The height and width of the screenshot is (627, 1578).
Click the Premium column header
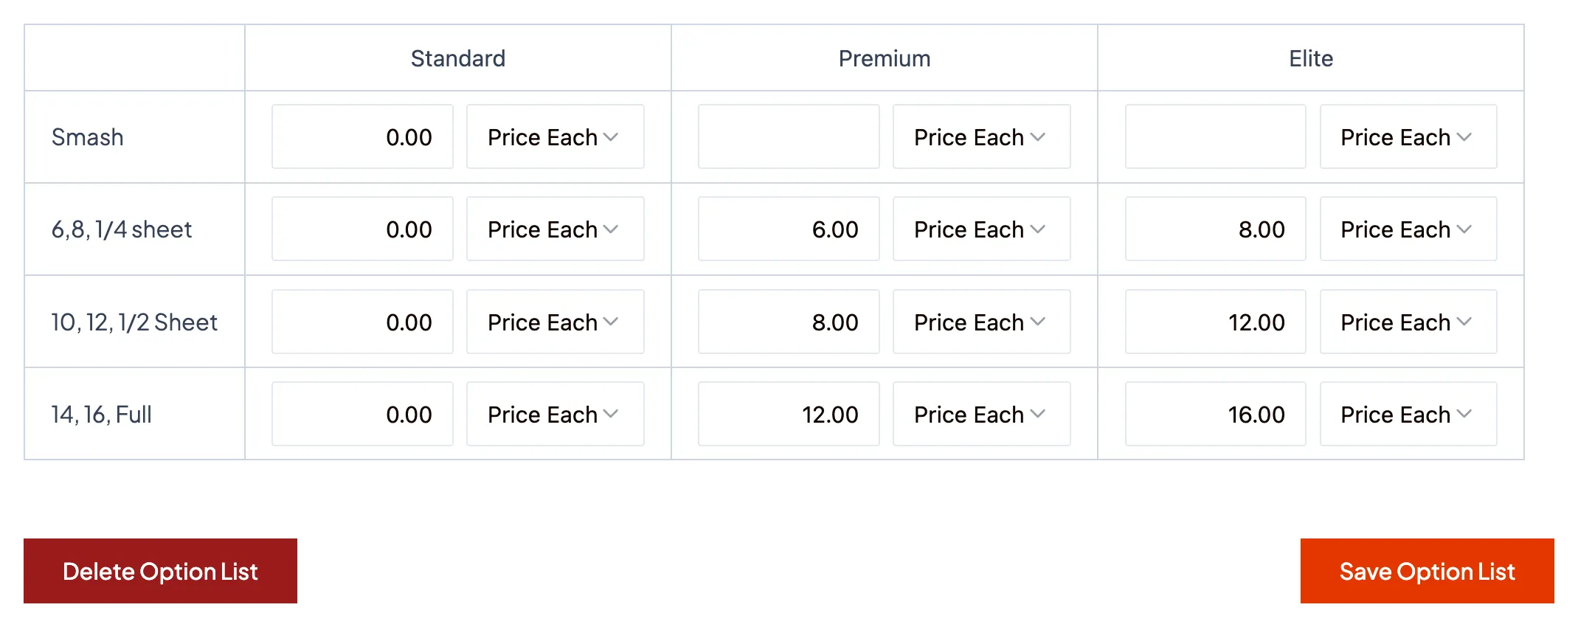[x=884, y=58]
